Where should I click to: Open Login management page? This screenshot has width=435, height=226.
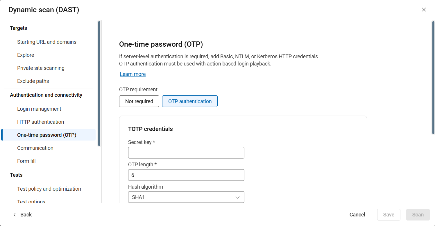click(x=39, y=109)
